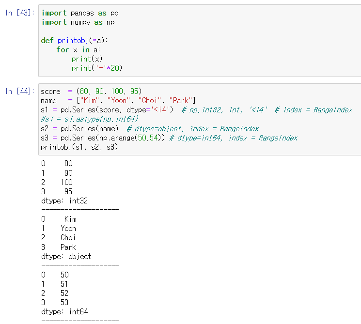Click the 'for x in a:' line
This screenshot has width=361, height=324.
coord(78,50)
